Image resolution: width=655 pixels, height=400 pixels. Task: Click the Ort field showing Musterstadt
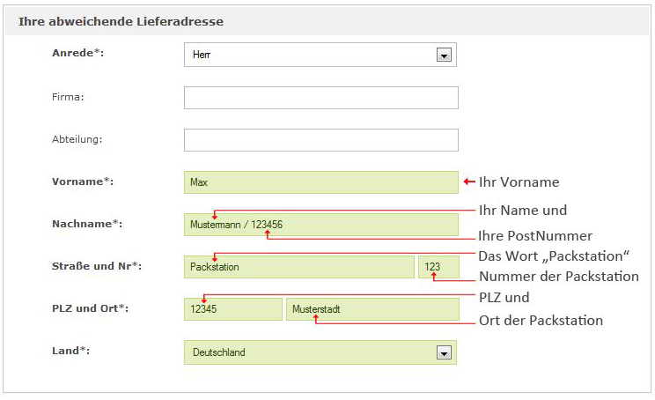coord(372,309)
